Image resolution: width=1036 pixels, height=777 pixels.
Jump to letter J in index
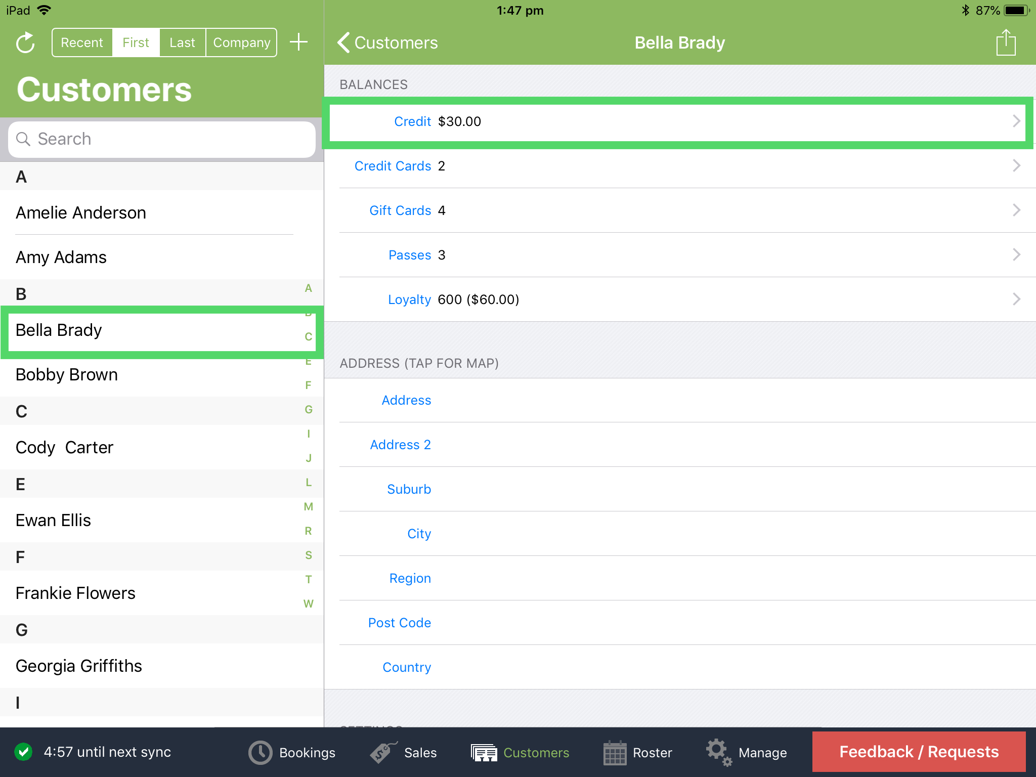[x=308, y=458]
